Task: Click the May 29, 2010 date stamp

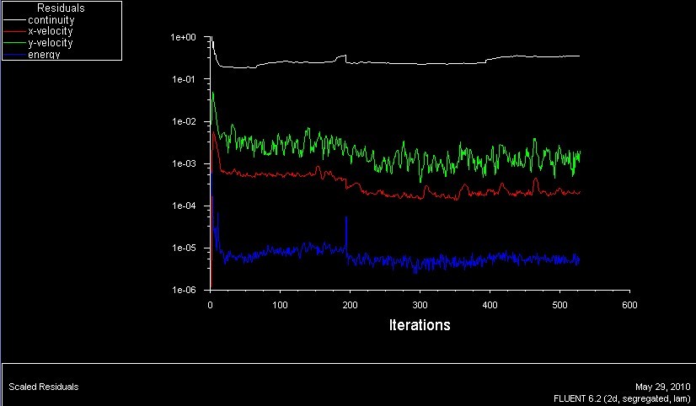Action: point(665,384)
